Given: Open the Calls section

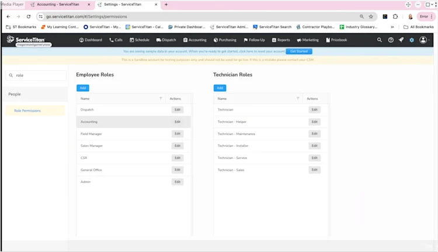Looking at the screenshot, I should point(116,40).
